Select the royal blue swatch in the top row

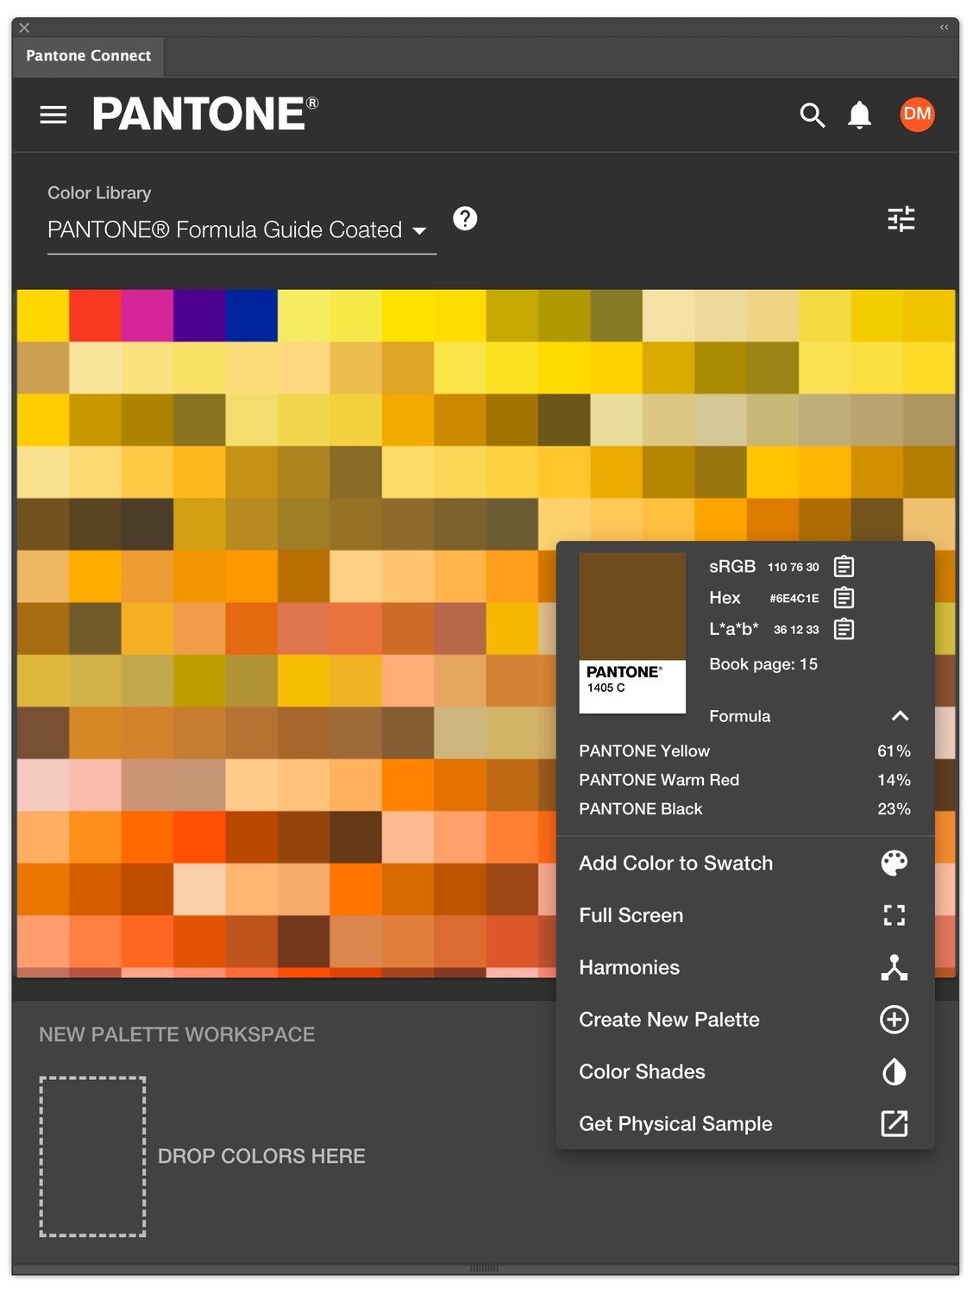point(252,316)
